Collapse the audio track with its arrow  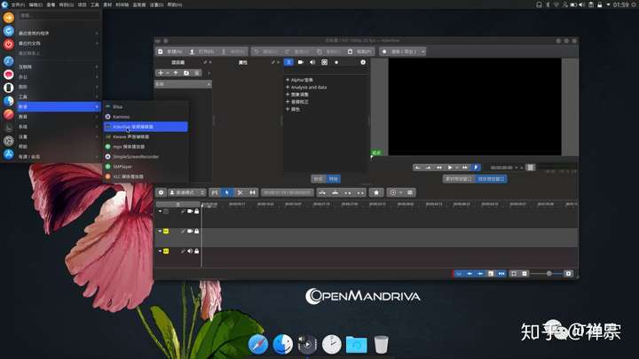click(160, 251)
